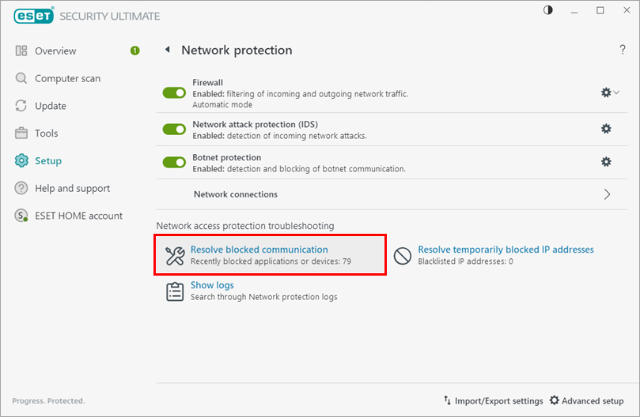Image resolution: width=640 pixels, height=417 pixels.
Task: Select Computer scan in the sidebar
Action: click(67, 78)
